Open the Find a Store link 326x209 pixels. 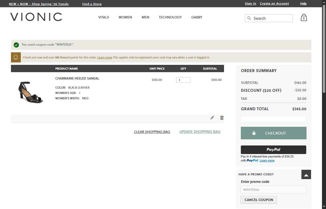click(92, 4)
